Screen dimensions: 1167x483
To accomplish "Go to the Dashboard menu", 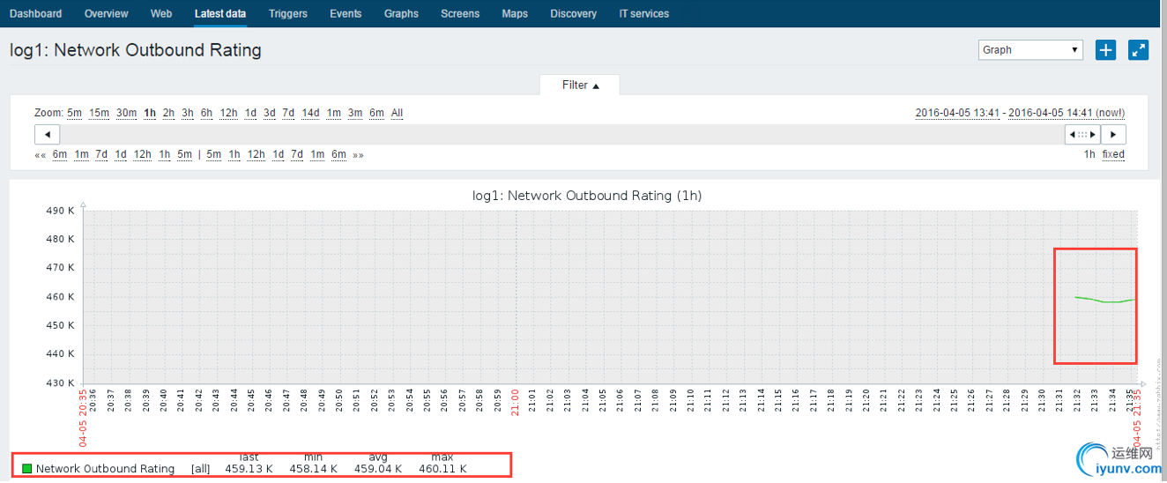I will (x=35, y=13).
